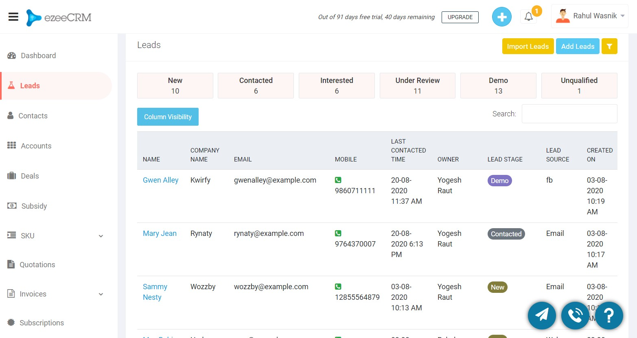Image resolution: width=637 pixels, height=338 pixels.
Task: Open the floating phone call bubble
Action: (x=575, y=315)
